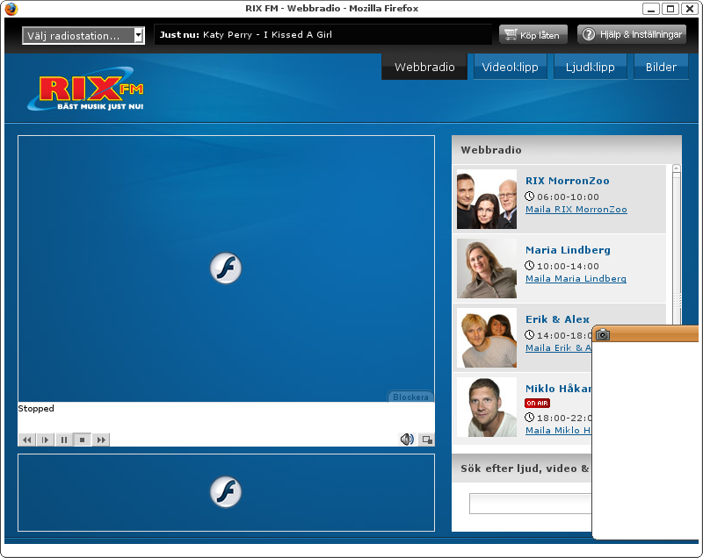This screenshot has width=703, height=558.
Task: Click the Maila Miklo link
Action: (x=559, y=431)
